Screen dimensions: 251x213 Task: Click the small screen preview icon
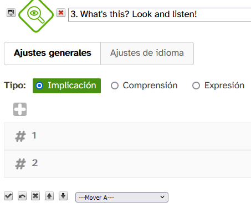[x=11, y=13]
